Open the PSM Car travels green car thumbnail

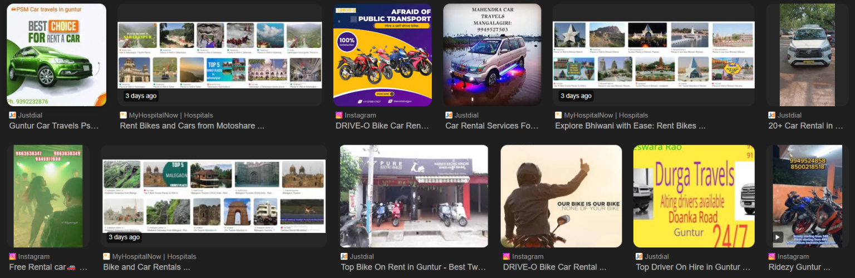56,54
